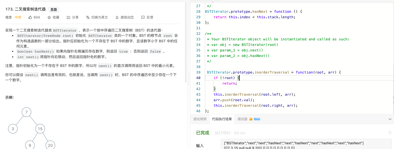Screen dimensions: 394x149
Task: Click tree node 7 in example diagram
Action: pyautogui.click(x=27, y=112)
